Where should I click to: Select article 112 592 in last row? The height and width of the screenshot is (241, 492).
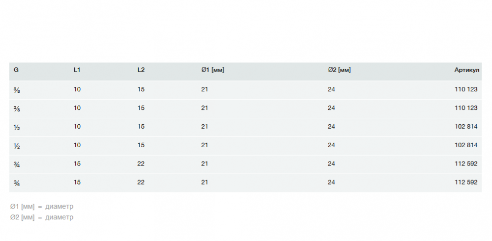(x=466, y=182)
